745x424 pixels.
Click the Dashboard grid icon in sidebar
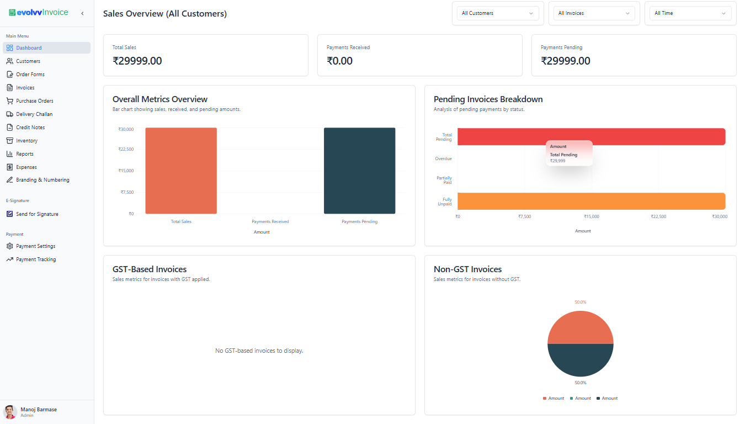click(10, 48)
